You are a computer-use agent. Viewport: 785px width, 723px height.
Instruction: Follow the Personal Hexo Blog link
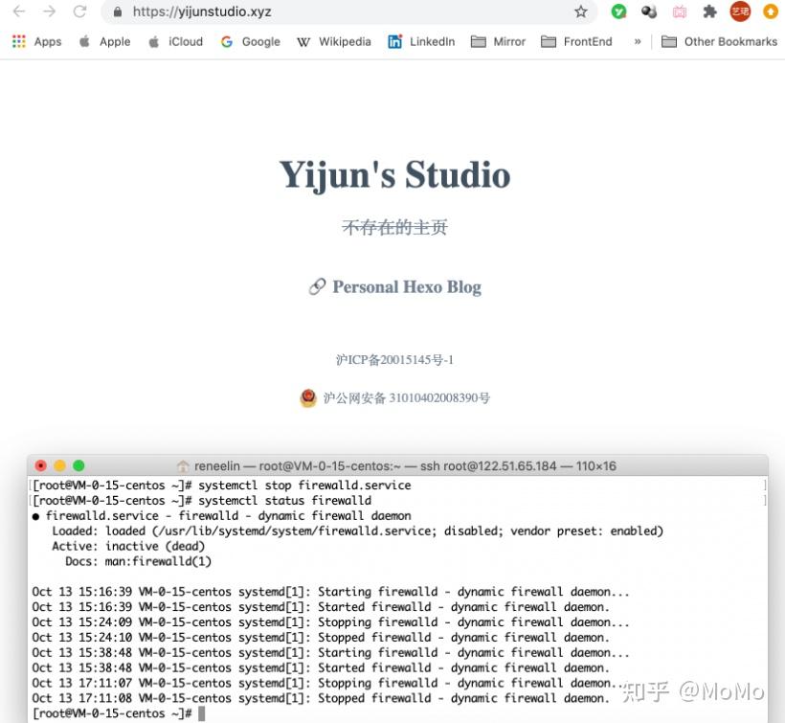pyautogui.click(x=406, y=286)
